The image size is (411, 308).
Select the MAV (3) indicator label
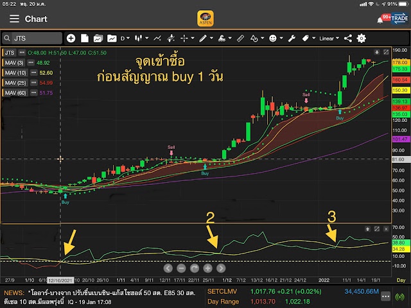[x=14, y=63]
